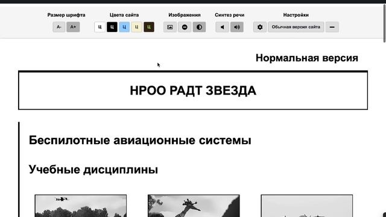Enable images display with picture icon

click(170, 27)
